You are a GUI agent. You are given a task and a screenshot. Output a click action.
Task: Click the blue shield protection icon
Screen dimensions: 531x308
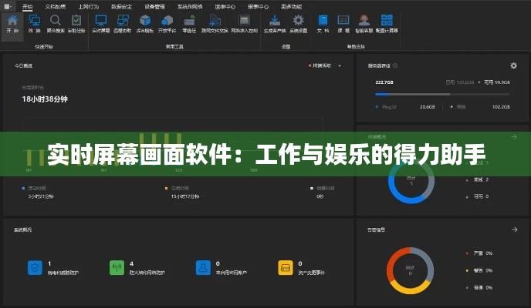click(34, 268)
